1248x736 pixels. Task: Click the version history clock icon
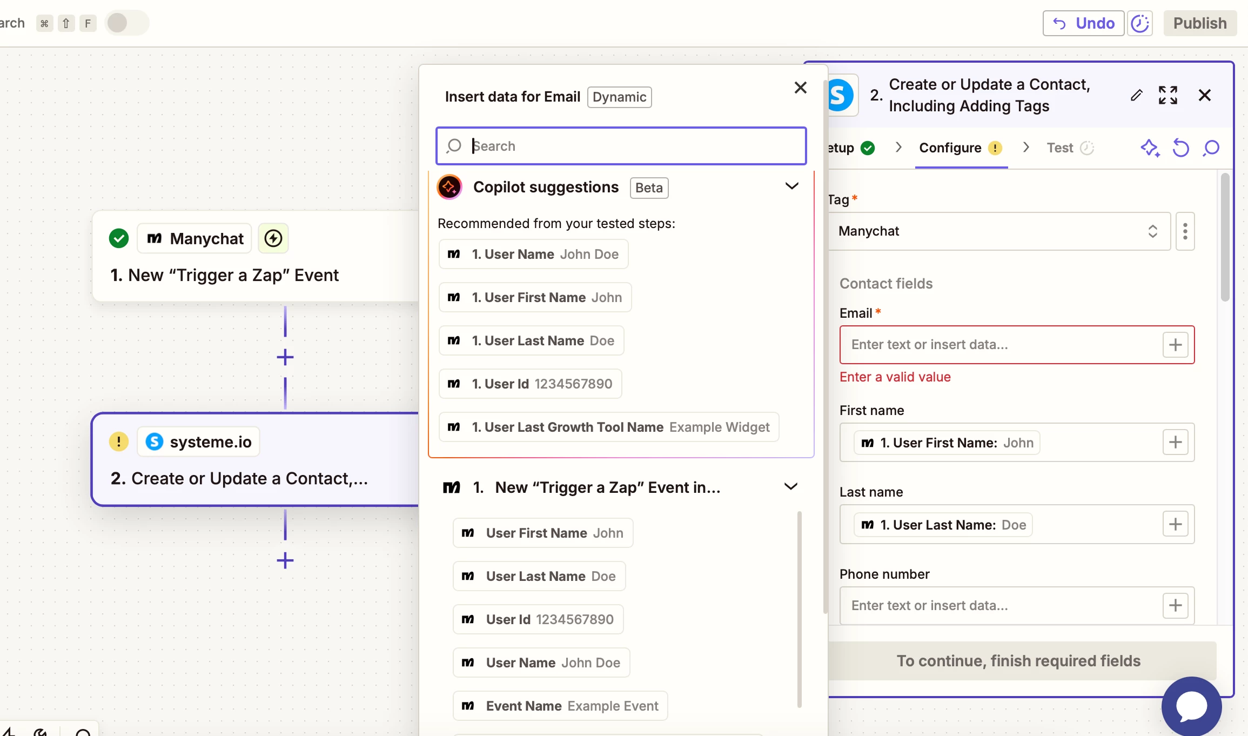pos(1140,23)
